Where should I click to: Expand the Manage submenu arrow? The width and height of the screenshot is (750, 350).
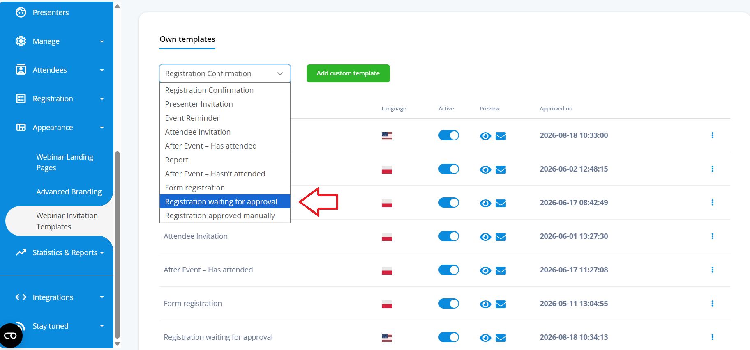102,41
